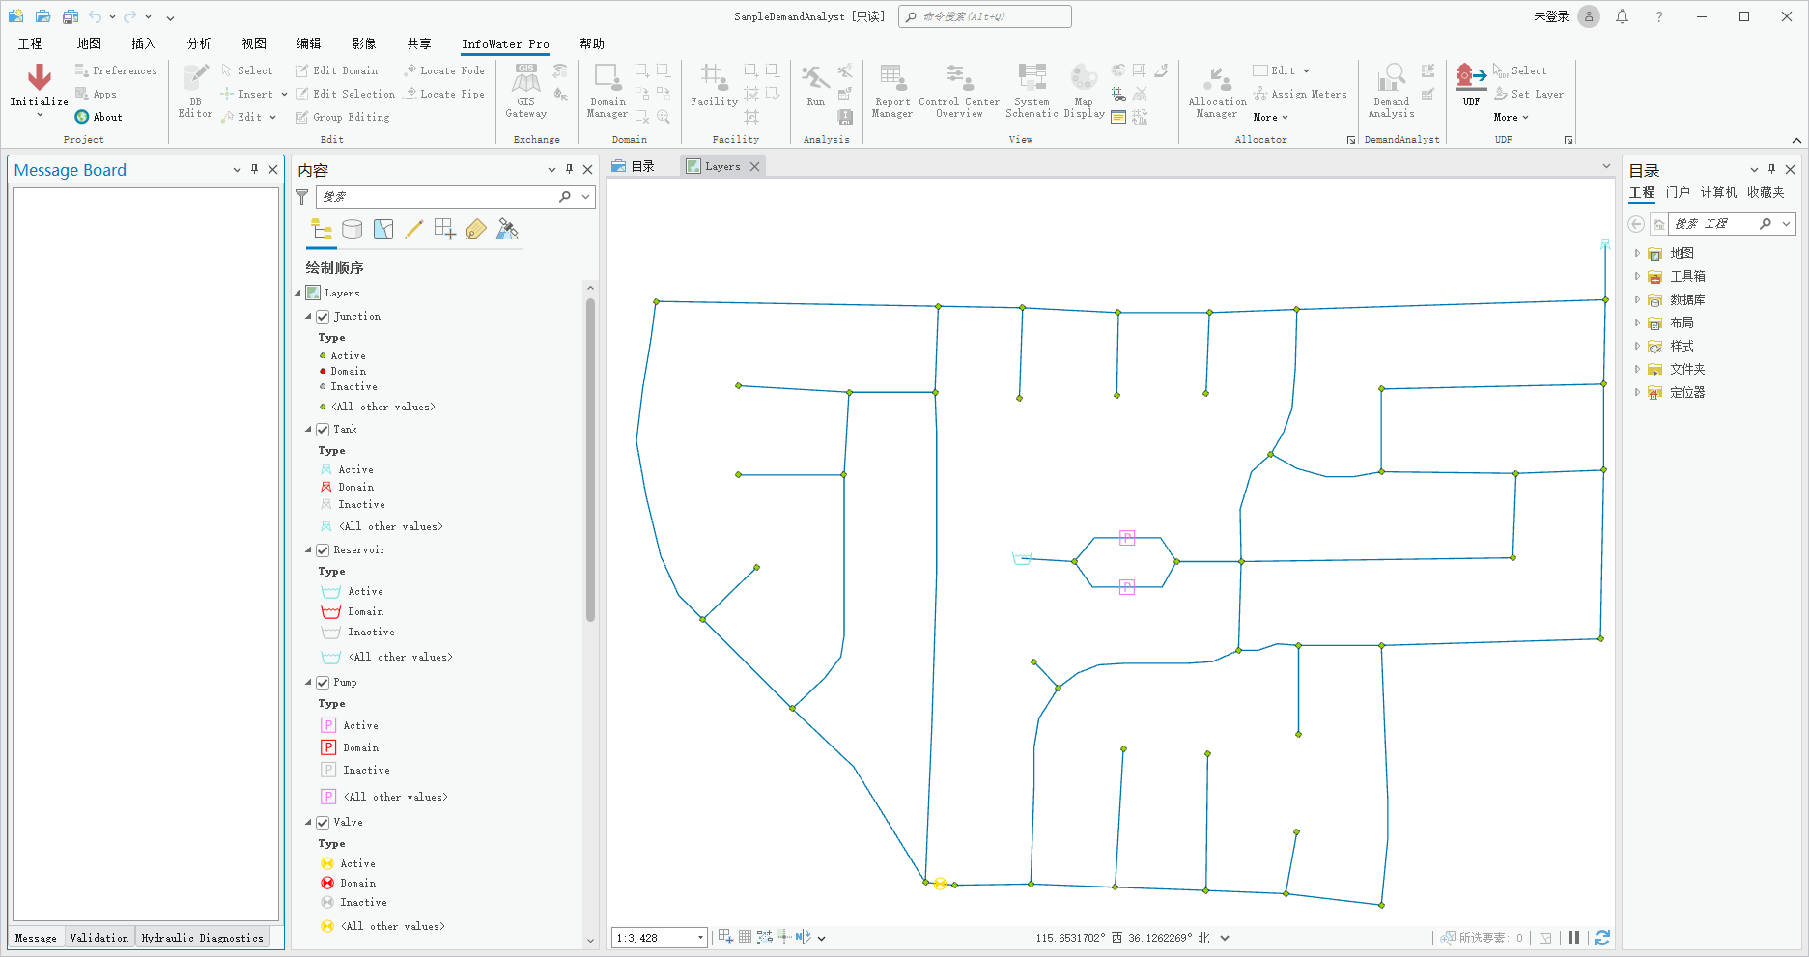1809x957 pixels.
Task: Expand the 文件夹 node in Catalog
Action: [1637, 369]
